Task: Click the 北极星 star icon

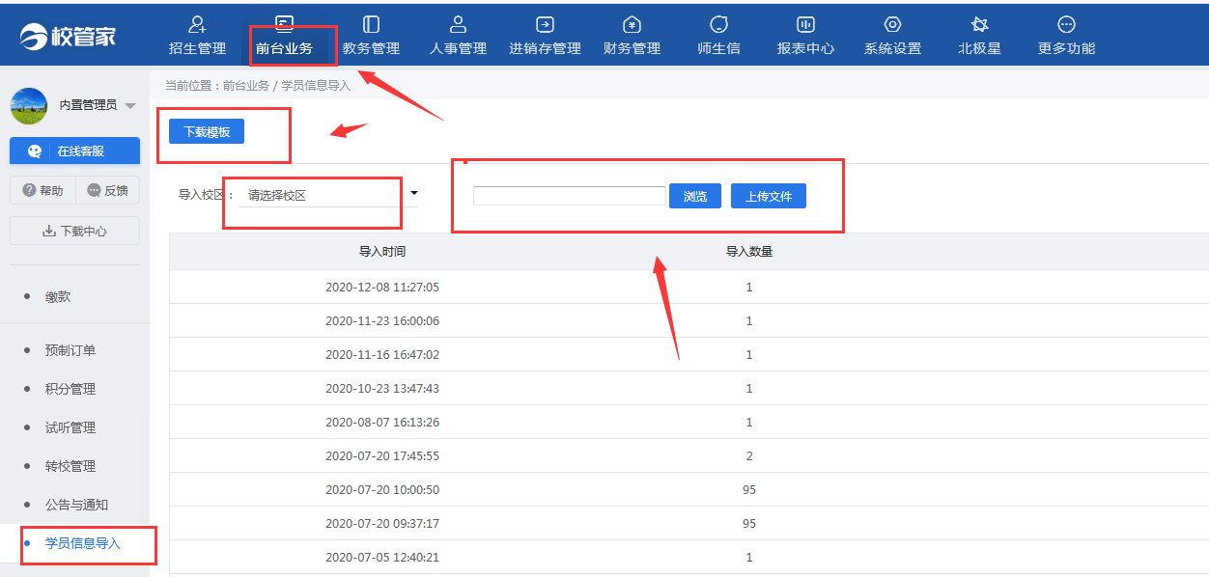Action: tap(979, 24)
